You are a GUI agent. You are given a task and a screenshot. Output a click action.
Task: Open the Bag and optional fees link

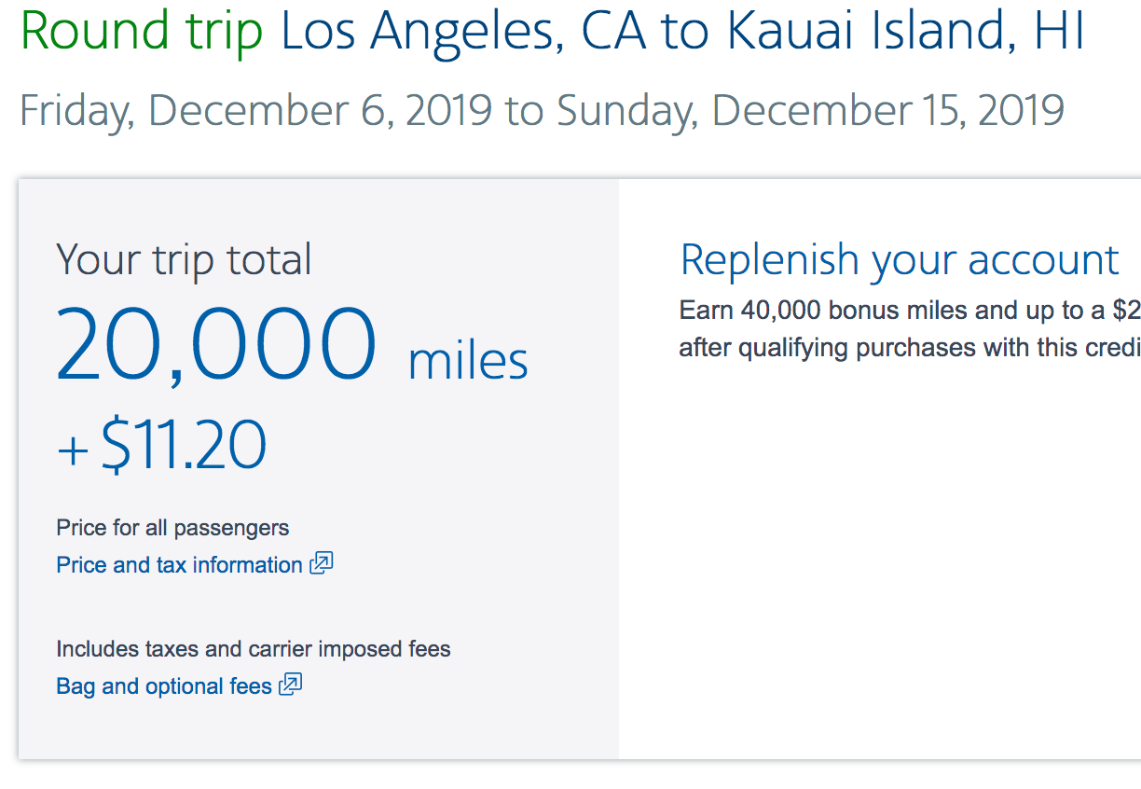pos(164,686)
